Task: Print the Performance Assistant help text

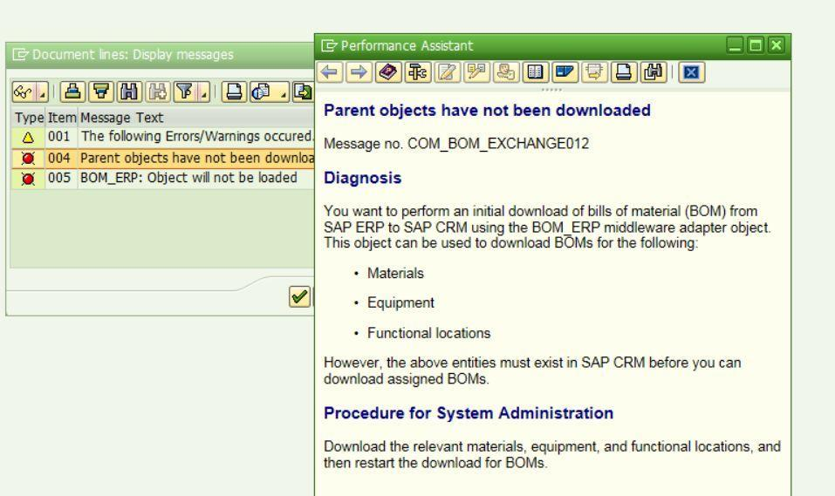Action: click(x=623, y=72)
